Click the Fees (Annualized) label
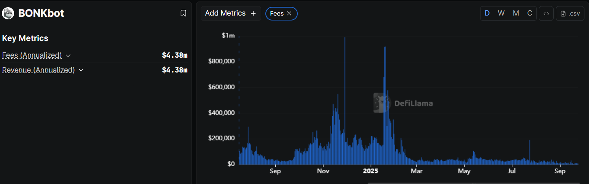The height and width of the screenshot is (184, 589). pos(32,55)
